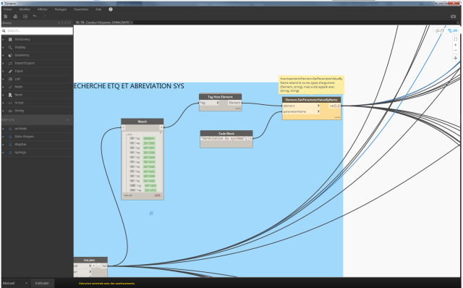Click the Display magnifier category icon
Image resolution: width=463 pixels, height=288 pixels.
(x=10, y=47)
